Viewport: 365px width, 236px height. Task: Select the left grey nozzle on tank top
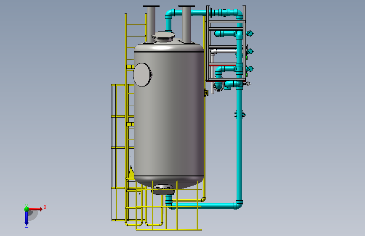tap(151, 24)
